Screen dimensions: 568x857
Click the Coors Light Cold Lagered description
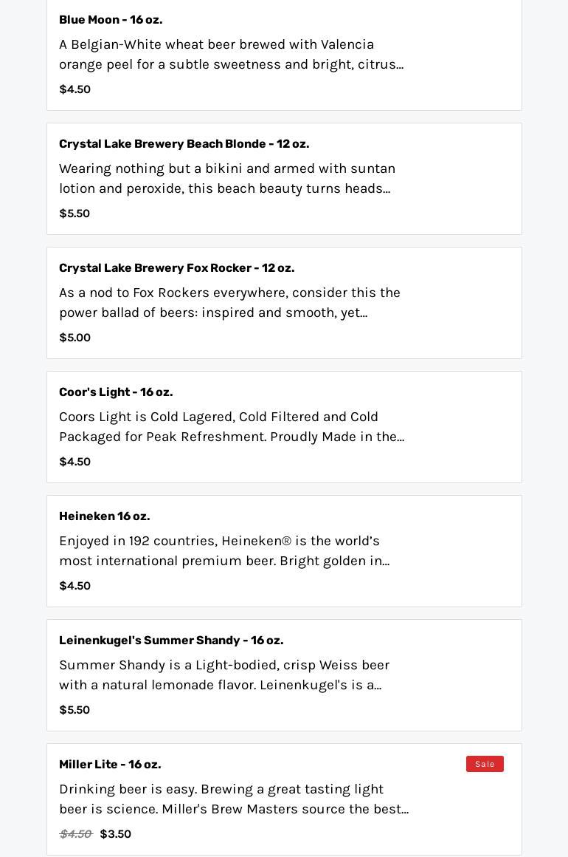(231, 427)
